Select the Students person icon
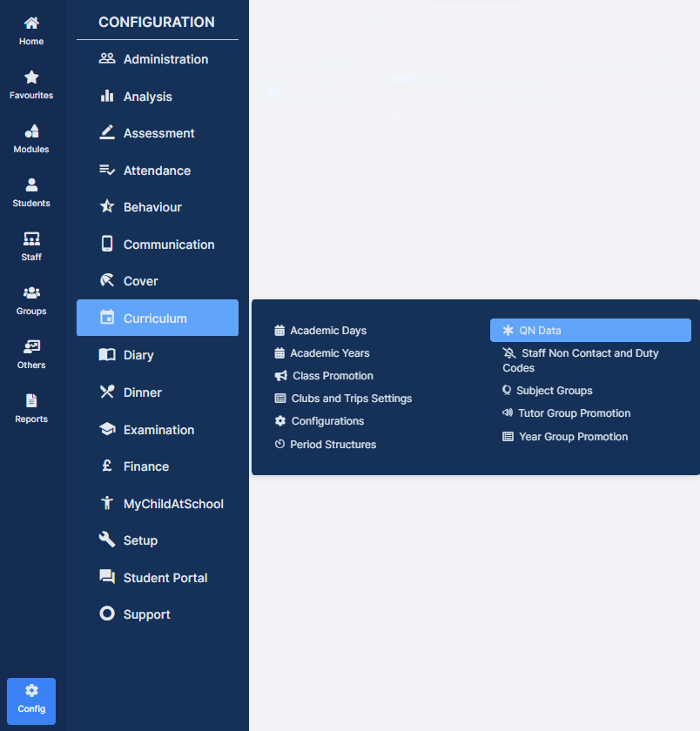Image resolution: width=700 pixels, height=731 pixels. (31, 185)
